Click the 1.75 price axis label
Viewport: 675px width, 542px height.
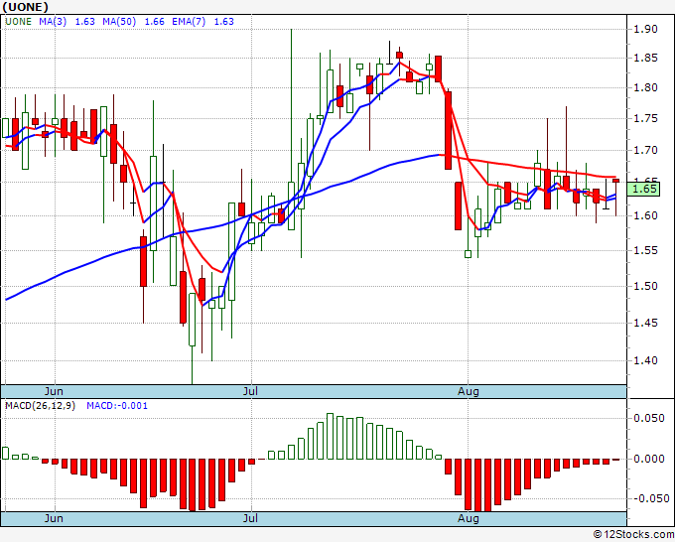click(646, 118)
